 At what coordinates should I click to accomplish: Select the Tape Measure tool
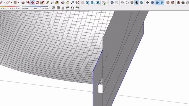pyautogui.click(x=48, y=2)
